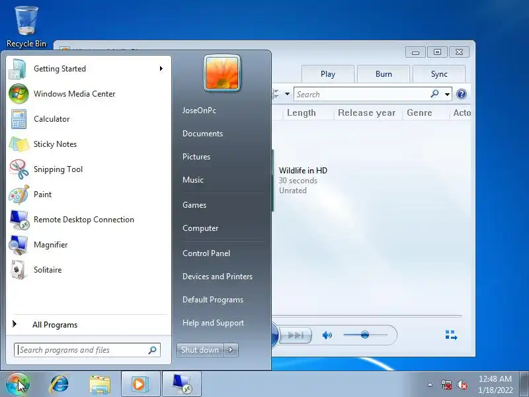Image resolution: width=529 pixels, height=397 pixels.
Task: Open Sticky Notes
Action: (x=89, y=144)
